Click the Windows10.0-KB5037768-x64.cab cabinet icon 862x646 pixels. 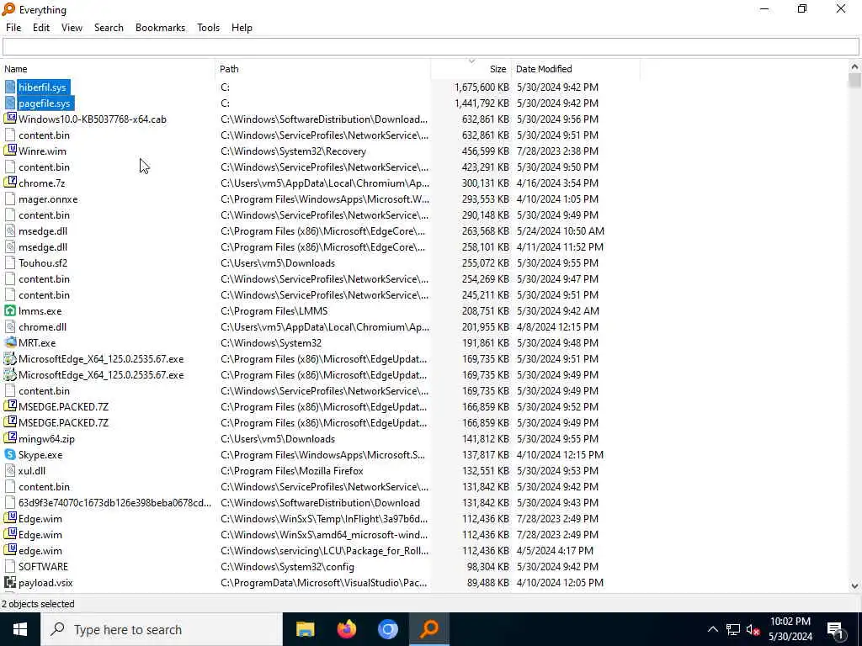[10, 119]
